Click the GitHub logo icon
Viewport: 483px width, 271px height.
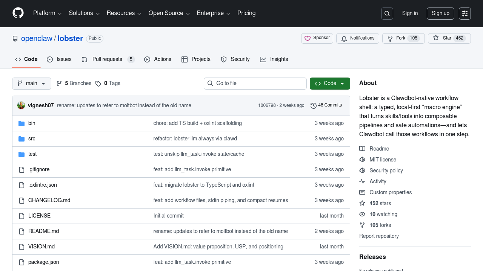(18, 13)
